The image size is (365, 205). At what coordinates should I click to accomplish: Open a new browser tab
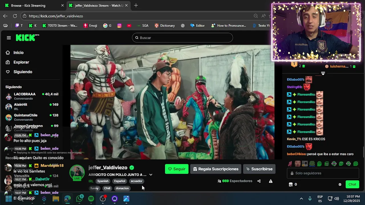136,5
